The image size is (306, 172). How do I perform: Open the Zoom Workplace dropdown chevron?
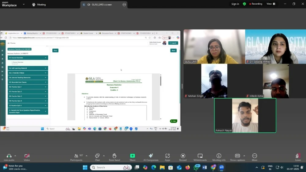click(24, 5)
